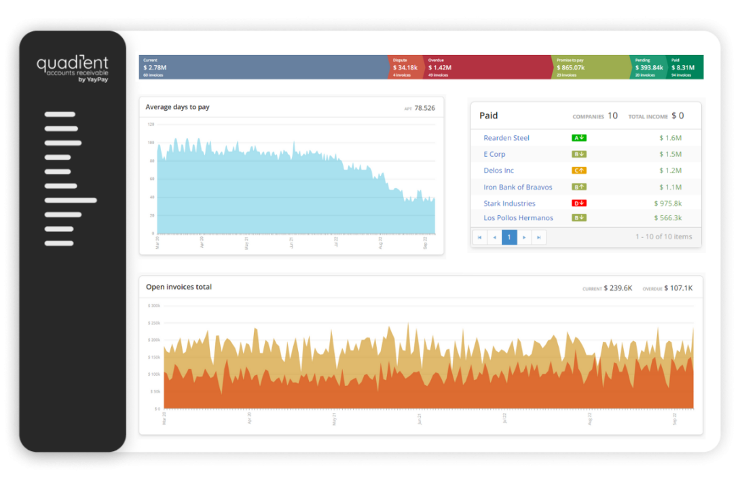Screen dimensions: 740x479
Task: Select the Pending $393.84k status segment
Action: click(x=648, y=67)
